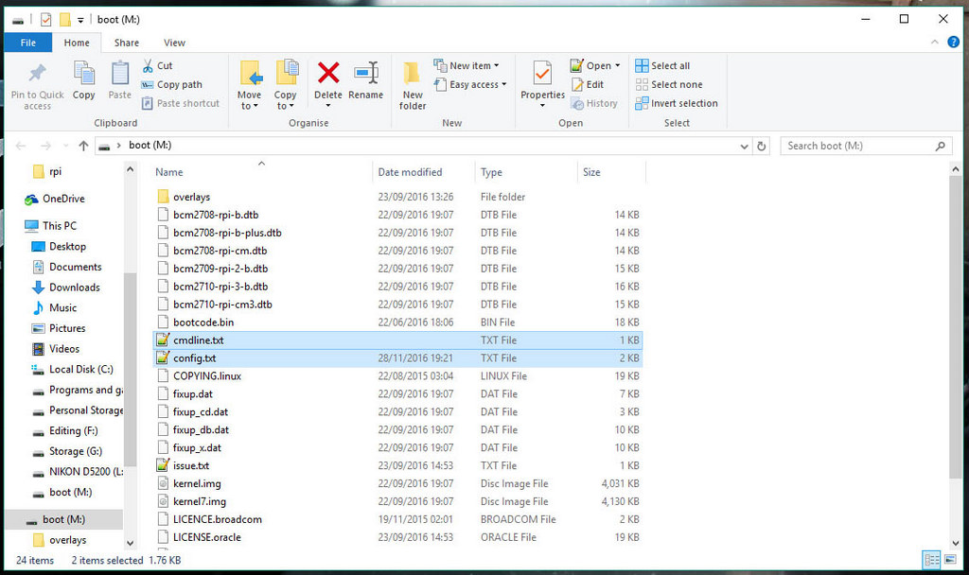Select Downloads in the navigation pane
The width and height of the screenshot is (969, 575).
[x=74, y=287]
